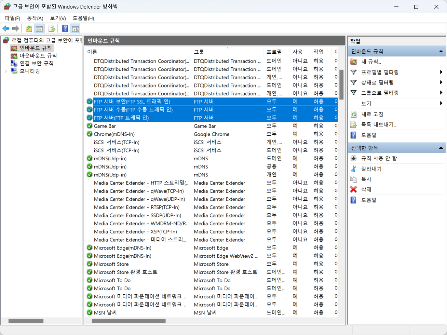Image resolution: width=447 pixels, height=335 pixels.
Task: Open the 도움말(H) menu
Action: (83, 18)
